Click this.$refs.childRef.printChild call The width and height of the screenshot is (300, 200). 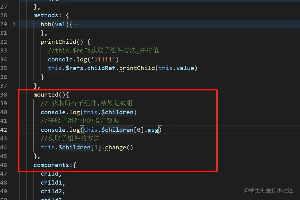122,68
